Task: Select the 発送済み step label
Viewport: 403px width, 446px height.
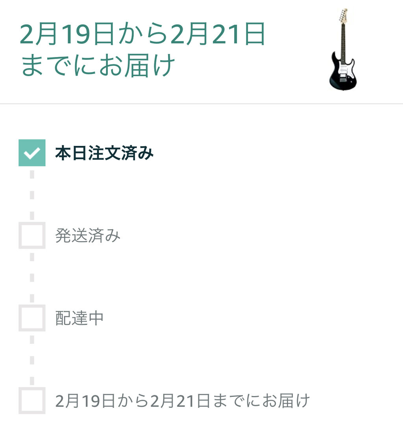Action: (x=88, y=236)
